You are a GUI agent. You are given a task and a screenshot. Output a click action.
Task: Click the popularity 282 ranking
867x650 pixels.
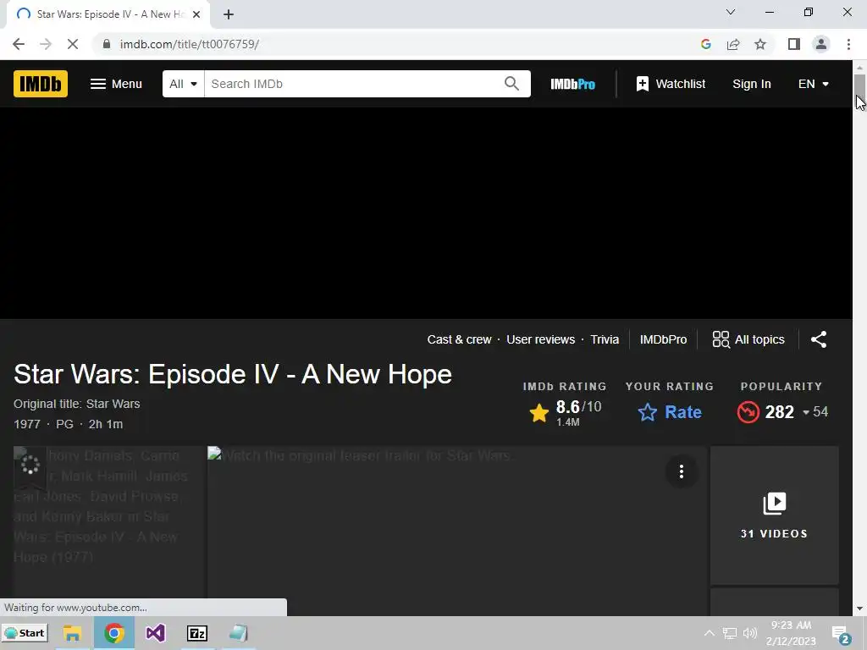(x=781, y=412)
